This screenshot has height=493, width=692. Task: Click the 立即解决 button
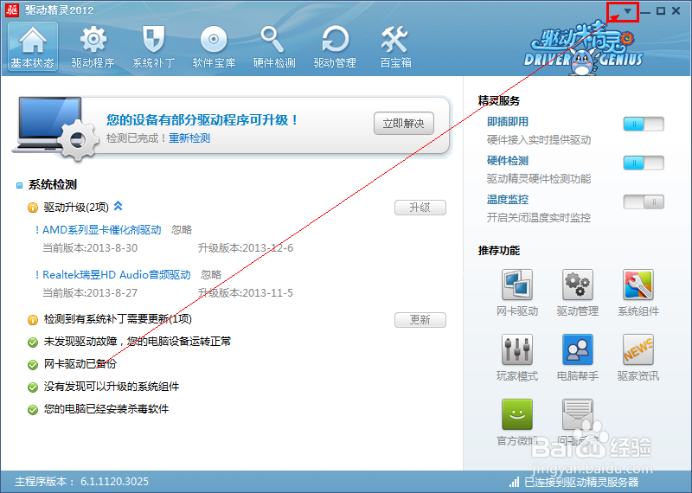(403, 123)
